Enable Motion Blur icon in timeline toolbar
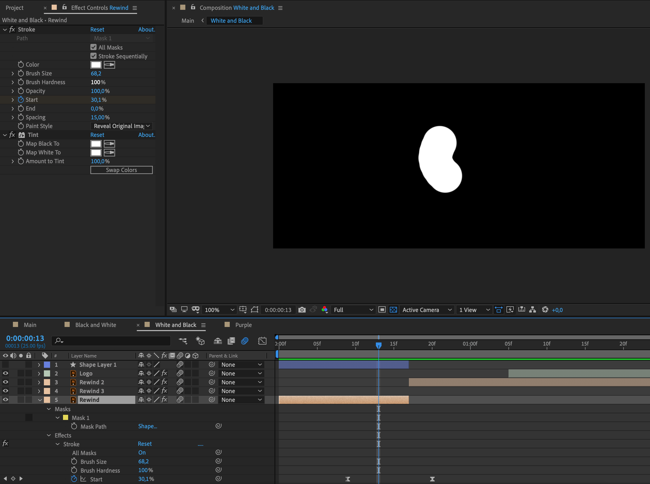650x484 pixels. pyautogui.click(x=245, y=341)
